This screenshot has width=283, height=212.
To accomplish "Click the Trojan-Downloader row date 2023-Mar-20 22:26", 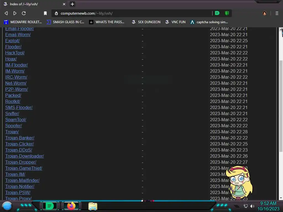I will pos(229,156).
